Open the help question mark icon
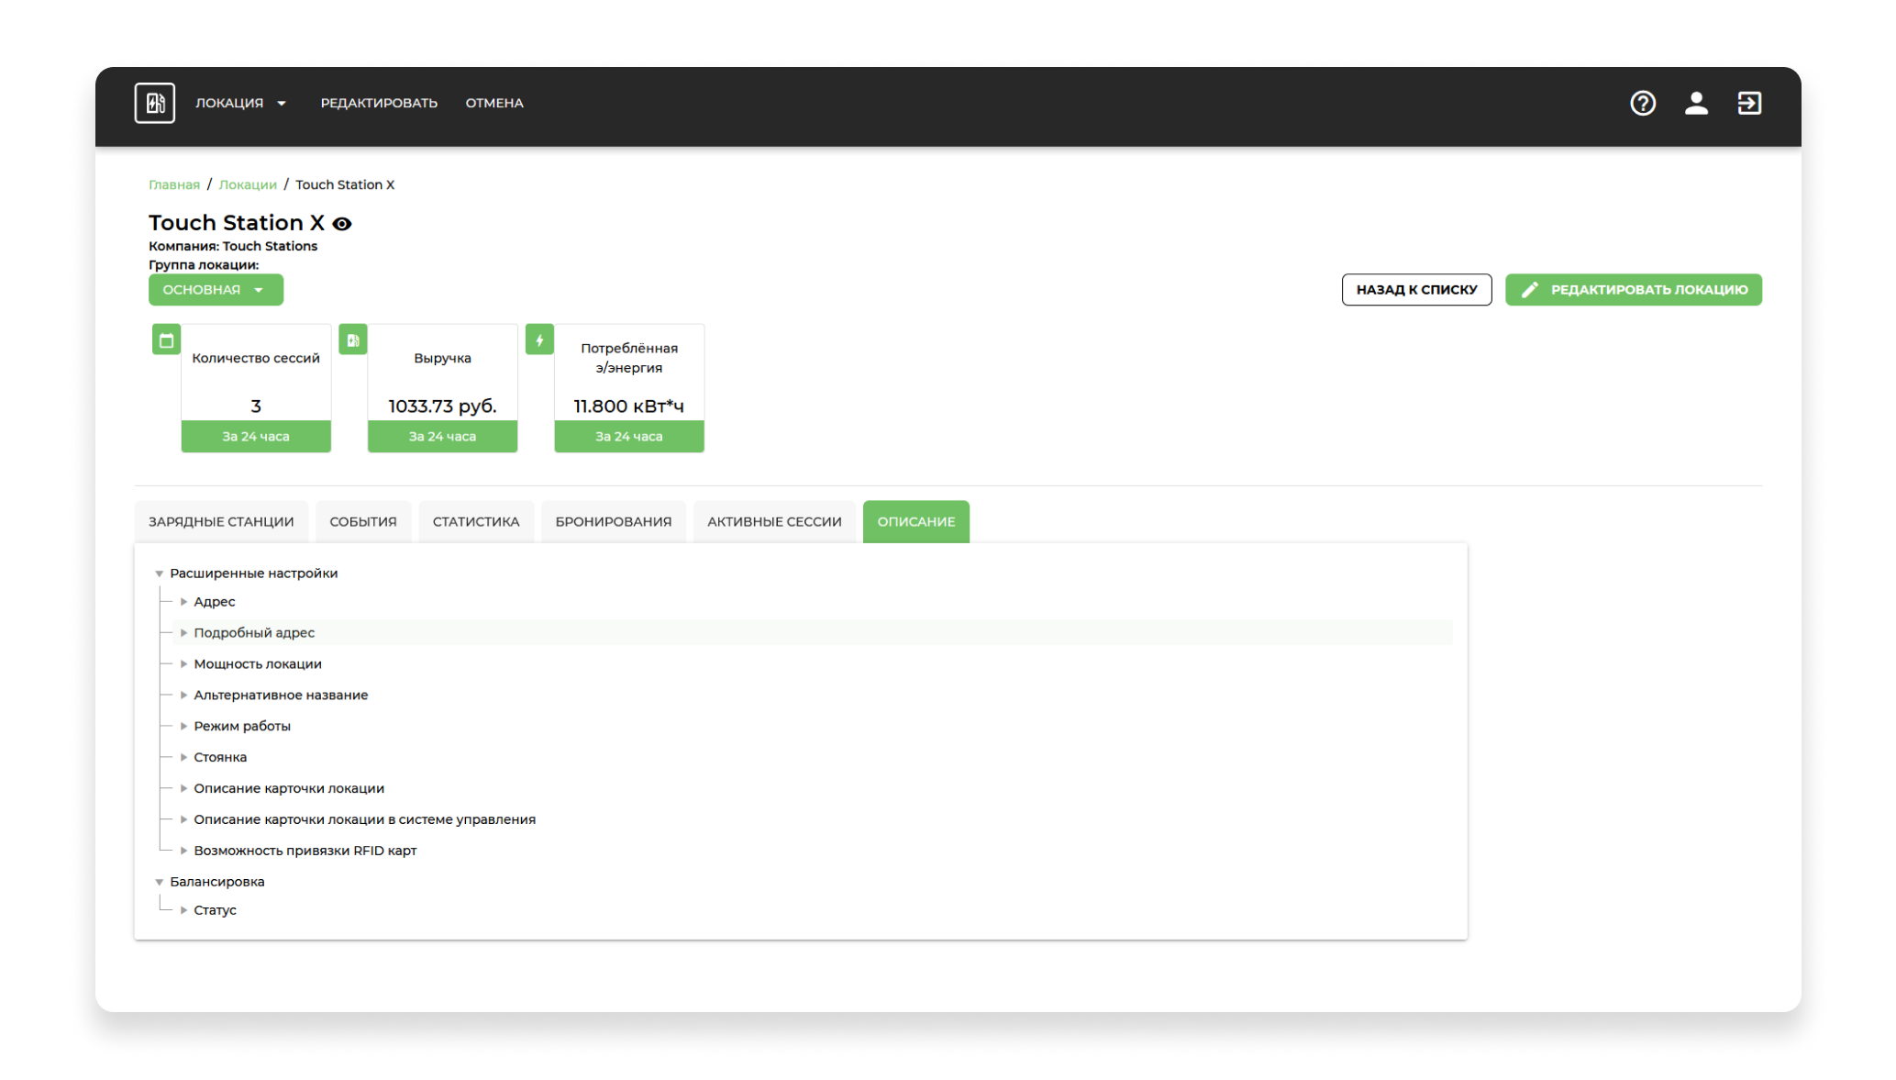This screenshot has width=1896, height=1080. [1643, 103]
